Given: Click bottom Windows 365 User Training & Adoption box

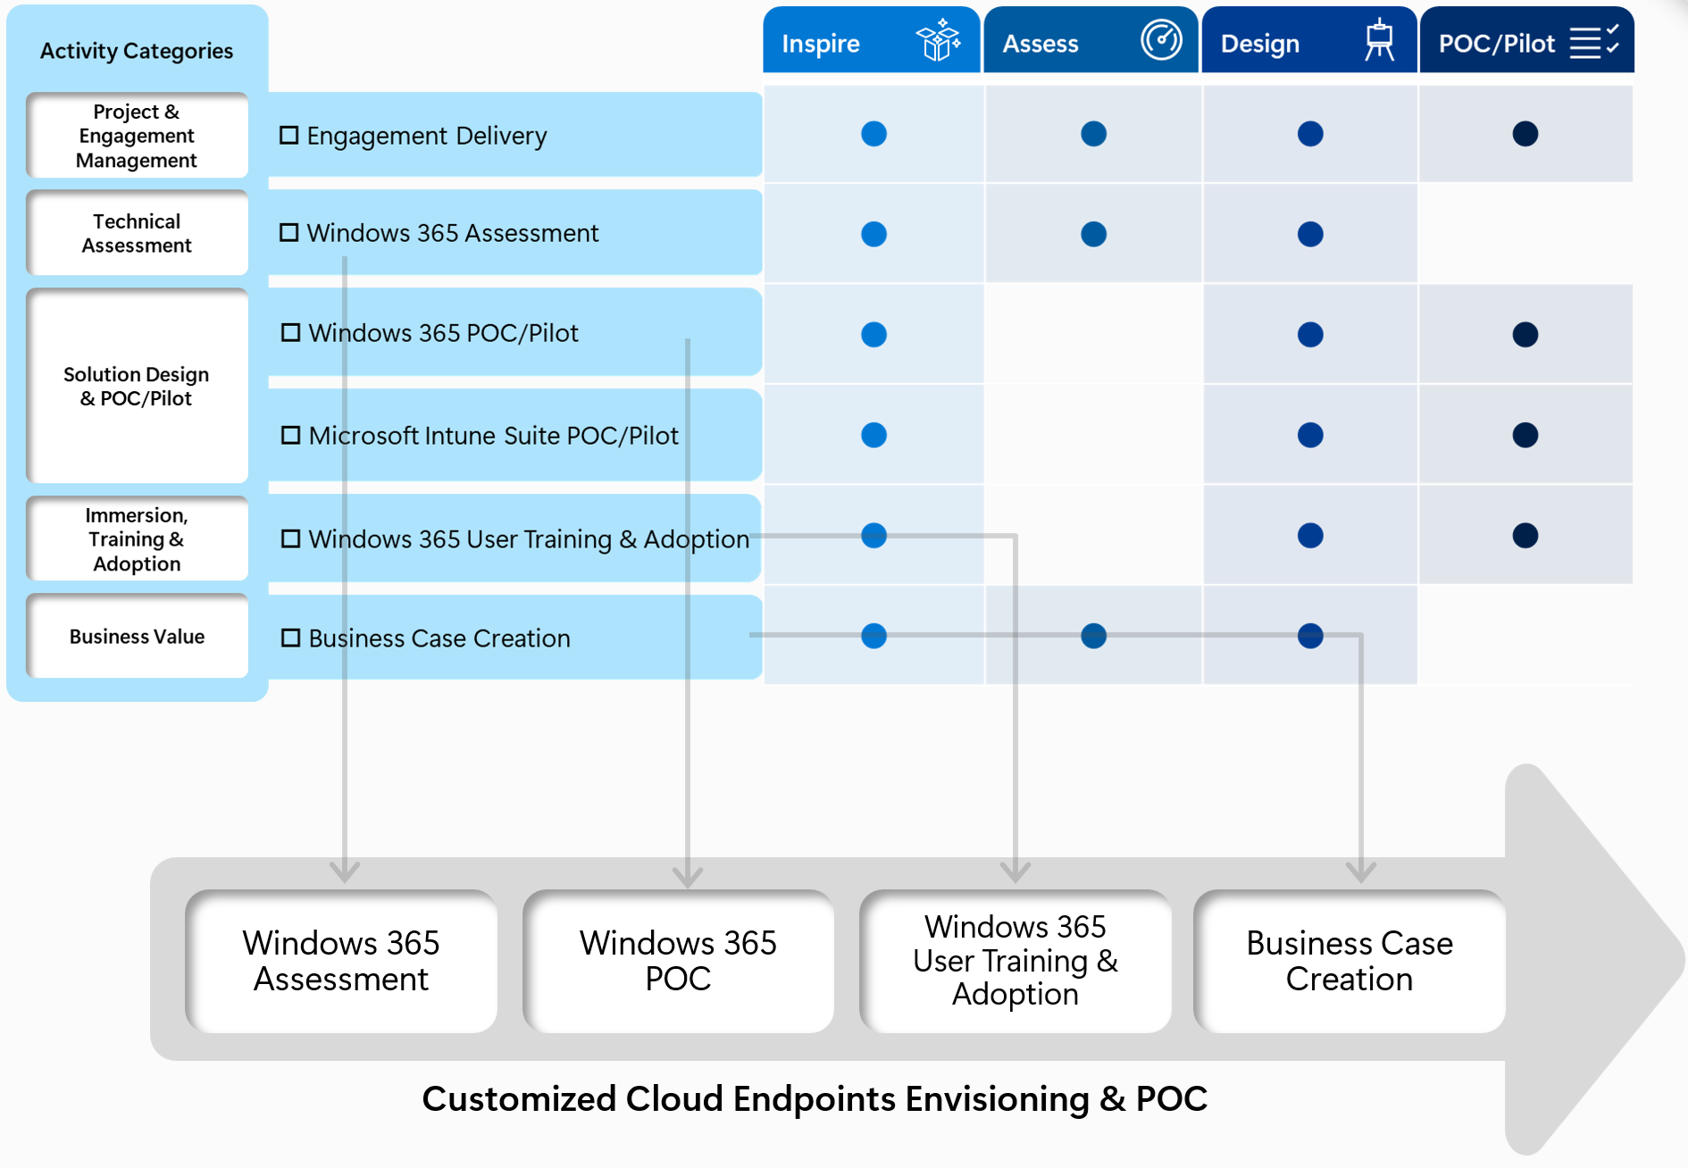Looking at the screenshot, I should [x=1015, y=961].
